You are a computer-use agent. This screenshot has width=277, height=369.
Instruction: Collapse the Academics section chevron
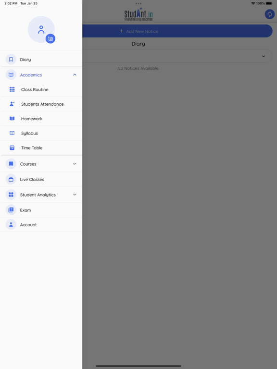pyautogui.click(x=75, y=74)
